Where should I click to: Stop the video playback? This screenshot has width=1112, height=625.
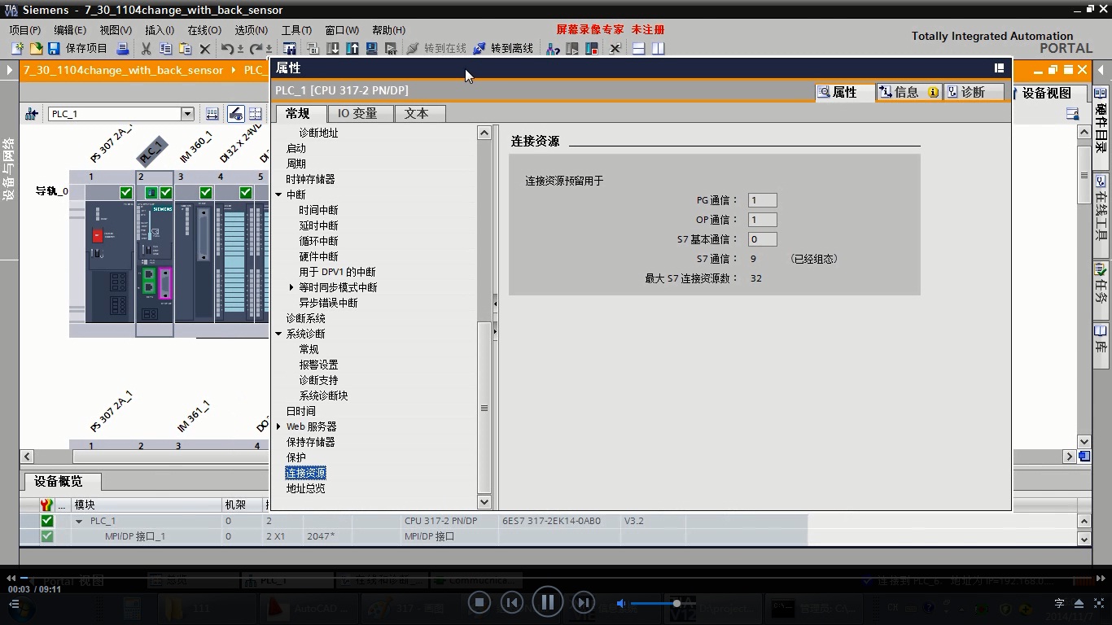(x=479, y=602)
